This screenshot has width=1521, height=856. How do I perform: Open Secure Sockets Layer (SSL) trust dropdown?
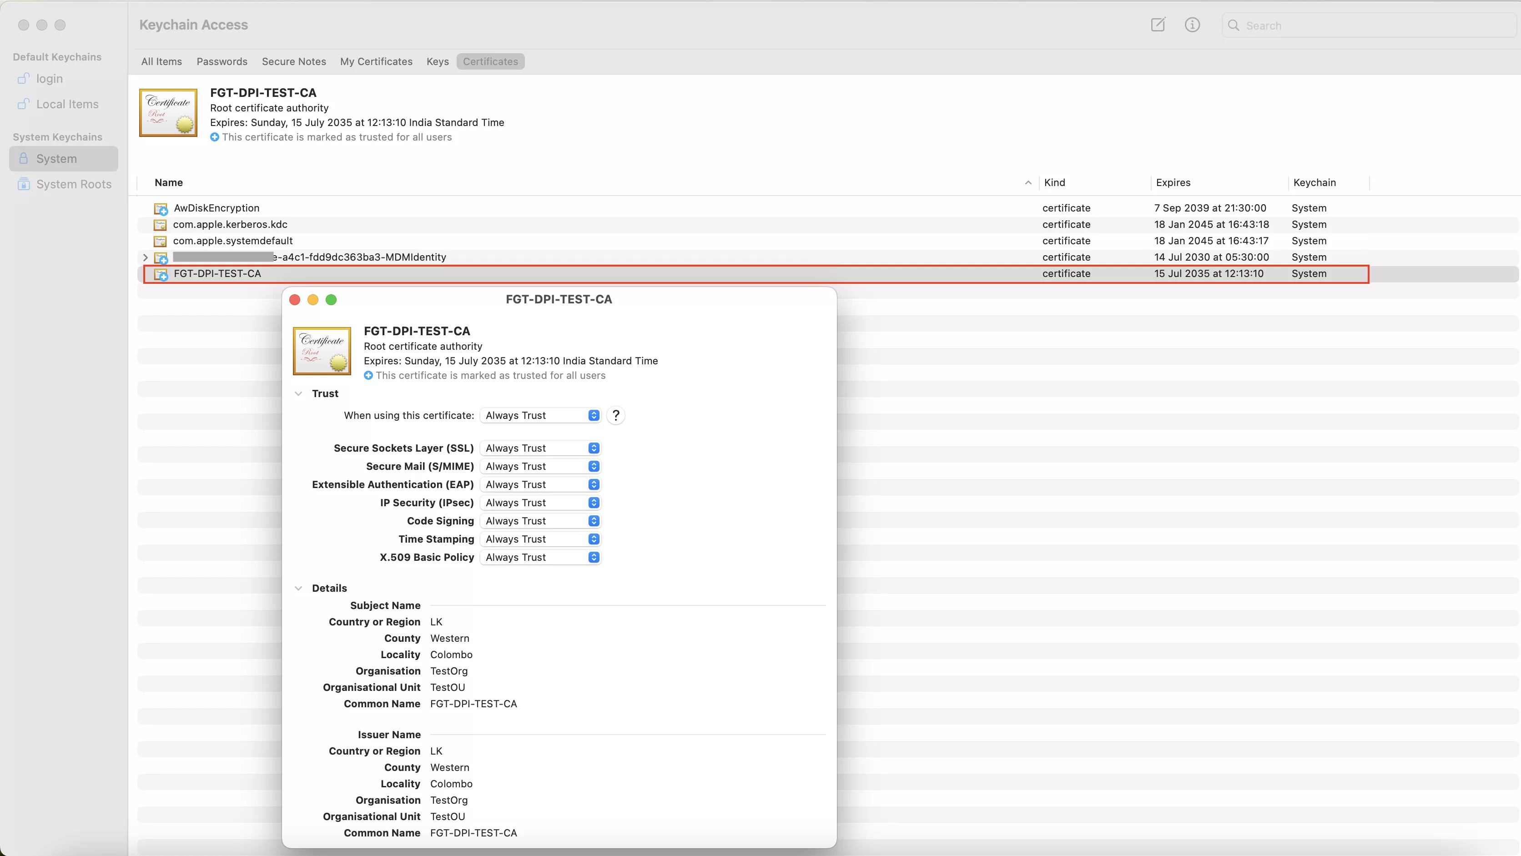[x=541, y=448]
